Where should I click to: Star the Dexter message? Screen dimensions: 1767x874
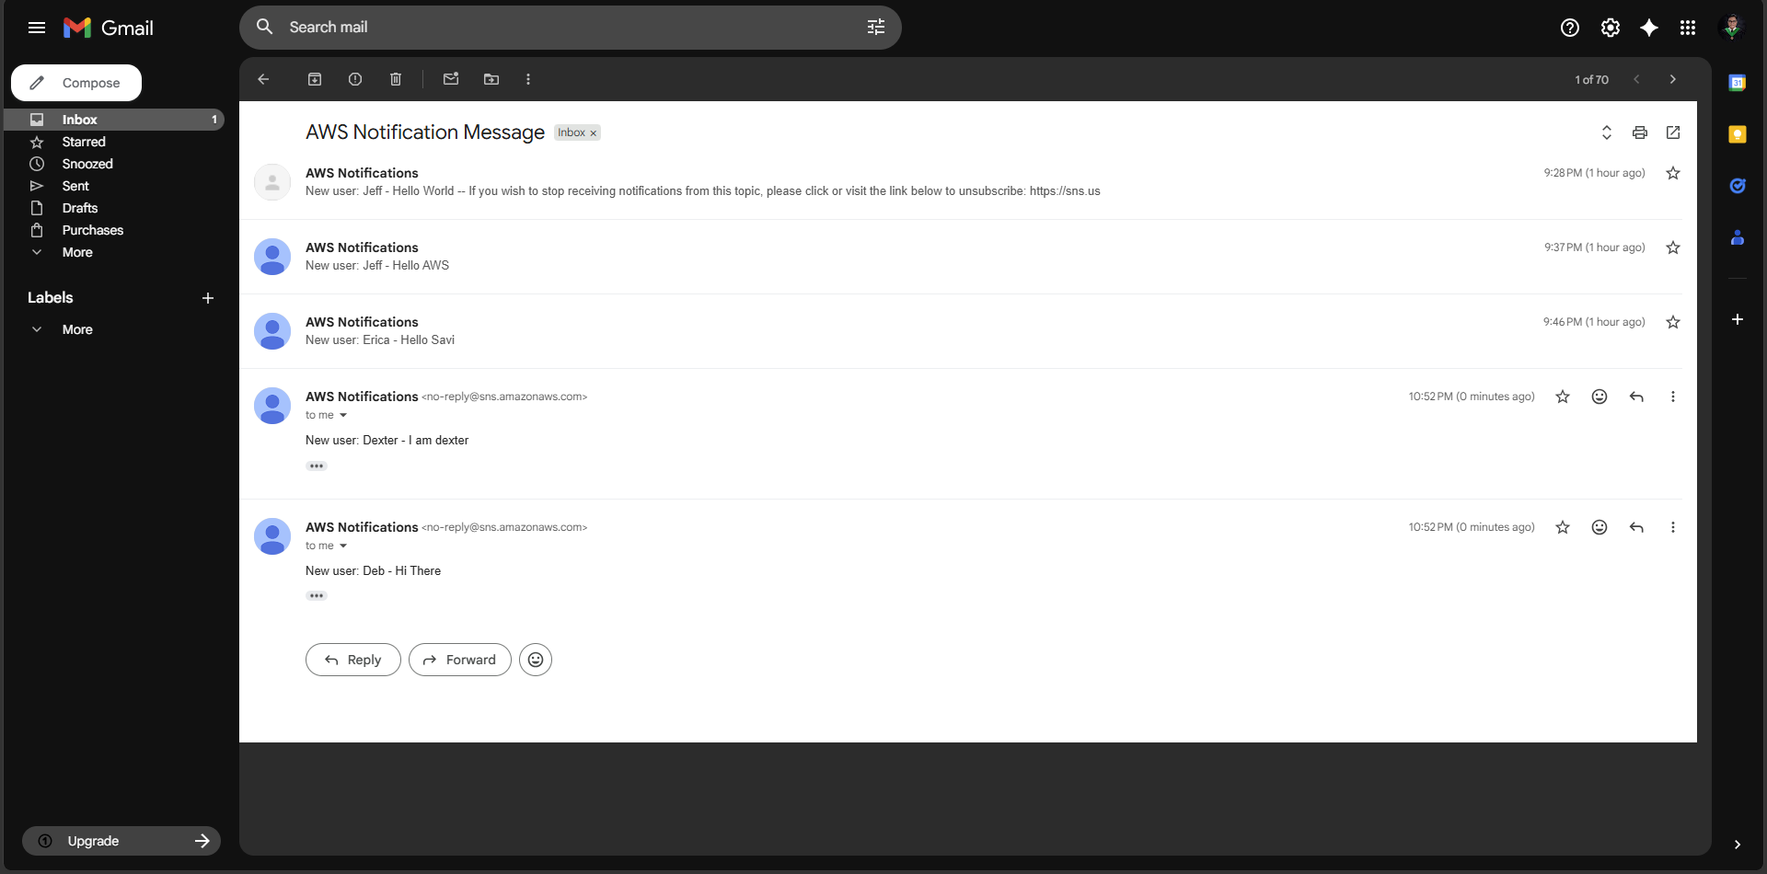1563,397
